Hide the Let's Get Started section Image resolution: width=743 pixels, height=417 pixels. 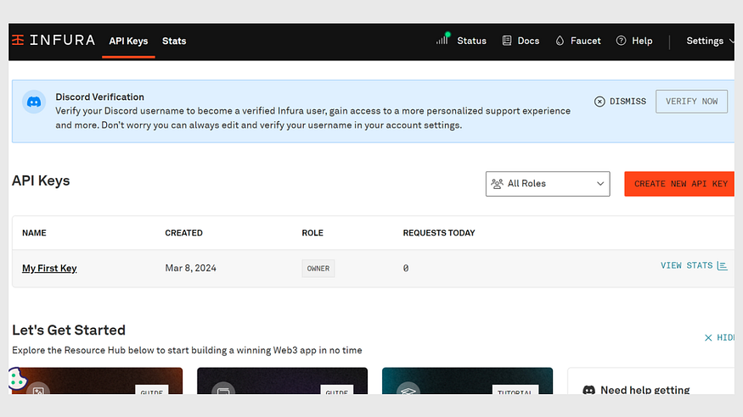tap(719, 337)
